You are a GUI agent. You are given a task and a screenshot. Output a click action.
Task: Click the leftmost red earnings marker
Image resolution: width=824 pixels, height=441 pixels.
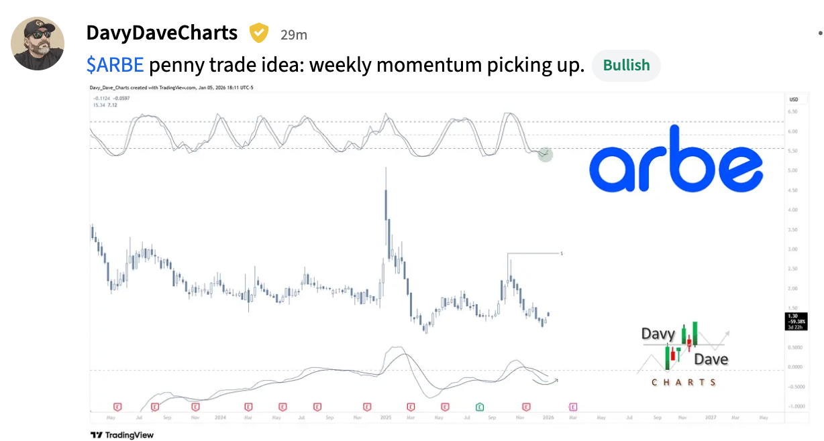pos(117,406)
